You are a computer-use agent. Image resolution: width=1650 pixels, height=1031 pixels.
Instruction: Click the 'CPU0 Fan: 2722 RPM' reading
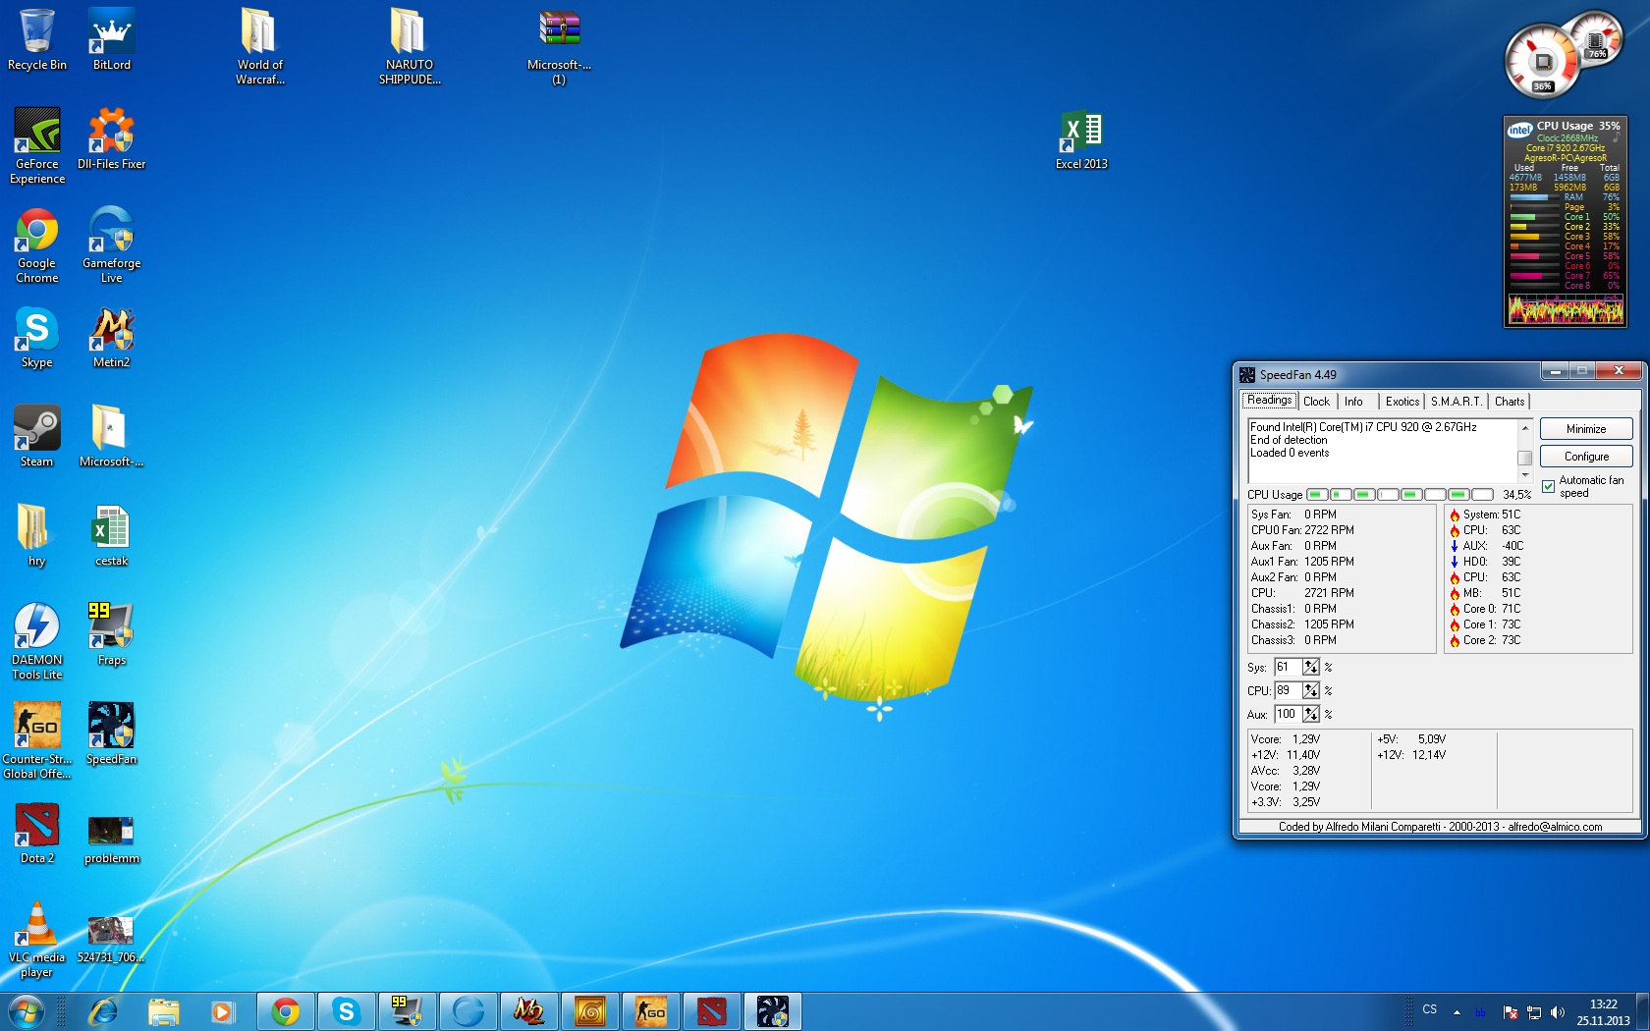pyautogui.click(x=1302, y=530)
